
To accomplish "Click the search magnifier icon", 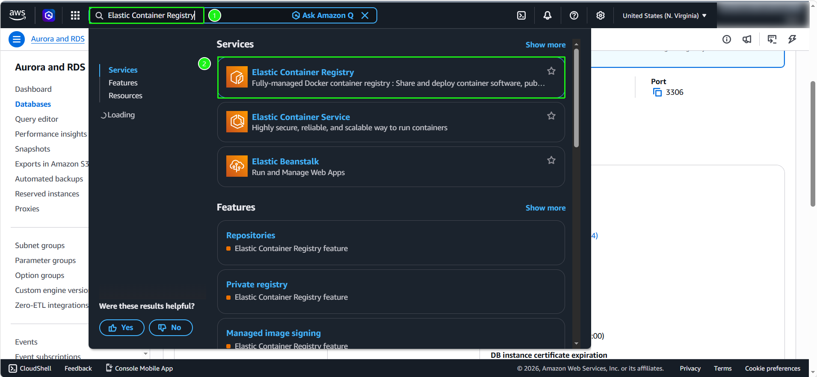I will 99,15.
